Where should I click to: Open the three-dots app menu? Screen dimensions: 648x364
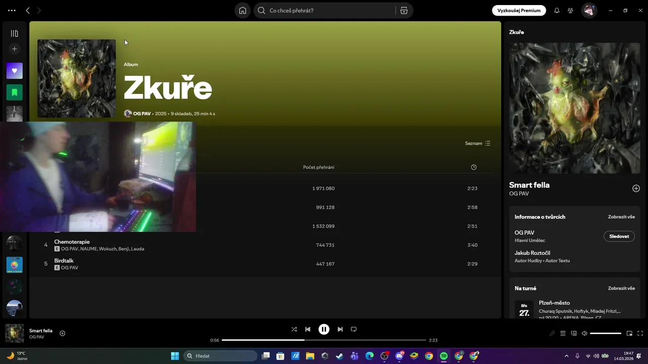12,11
